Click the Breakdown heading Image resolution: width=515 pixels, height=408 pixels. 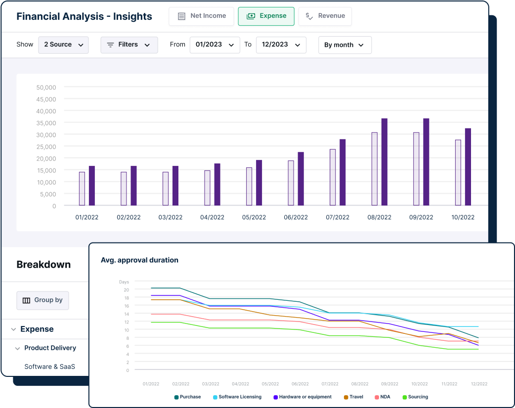(x=43, y=265)
